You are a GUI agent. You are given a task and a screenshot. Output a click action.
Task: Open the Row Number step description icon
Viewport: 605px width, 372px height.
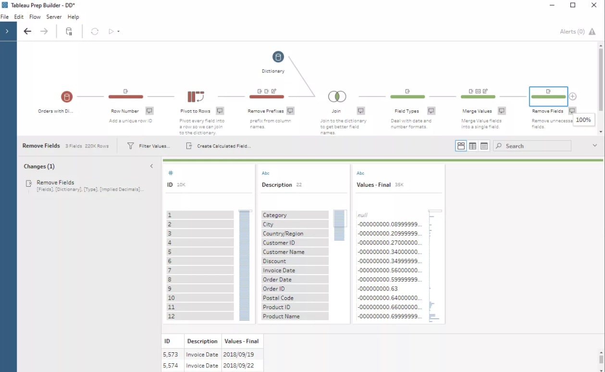149,111
